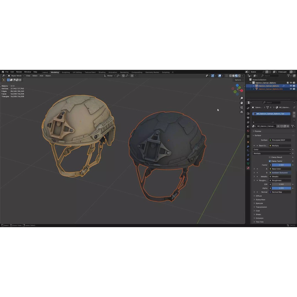Pin the properties editor context
The height and width of the screenshot is (297, 297).
(x=294, y=108)
